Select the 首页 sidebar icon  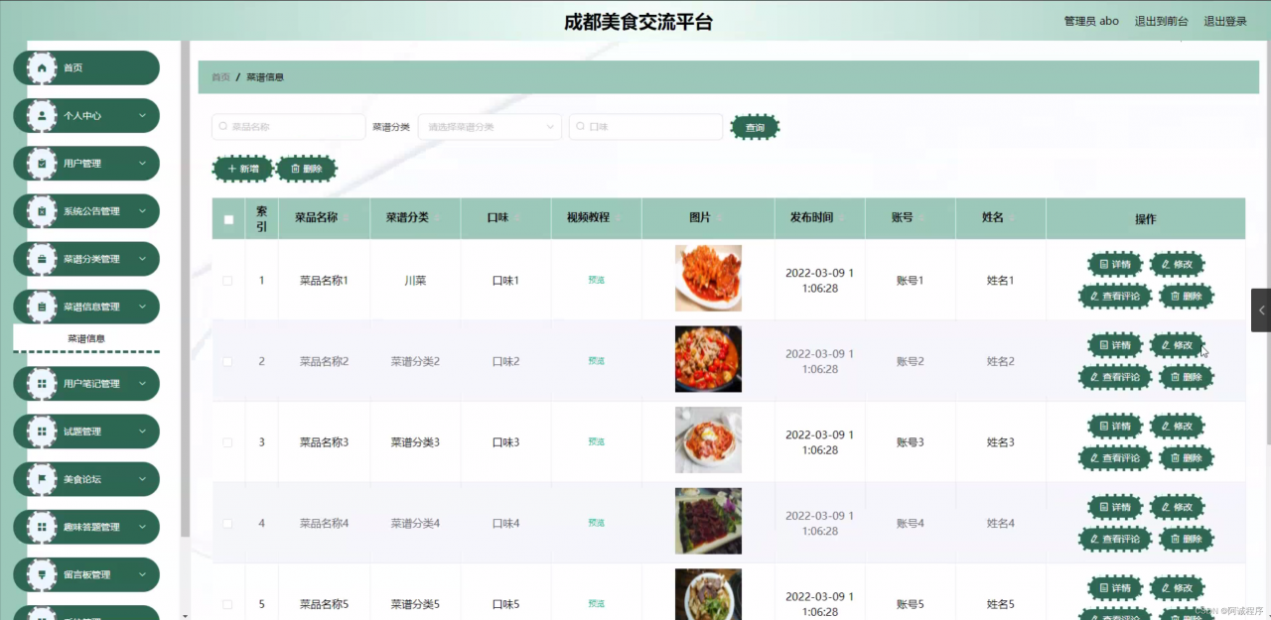click(42, 67)
